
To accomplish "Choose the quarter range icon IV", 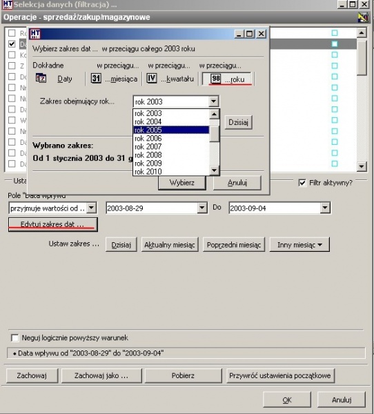I will [152, 78].
